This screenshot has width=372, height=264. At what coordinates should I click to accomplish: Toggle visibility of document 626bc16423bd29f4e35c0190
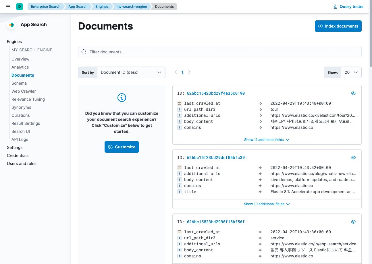pyautogui.click(x=353, y=93)
